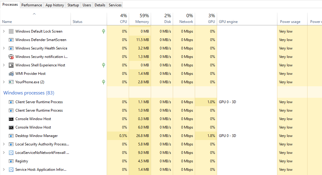
Task: Sort processes by the Name column header
Action: click(x=35, y=19)
